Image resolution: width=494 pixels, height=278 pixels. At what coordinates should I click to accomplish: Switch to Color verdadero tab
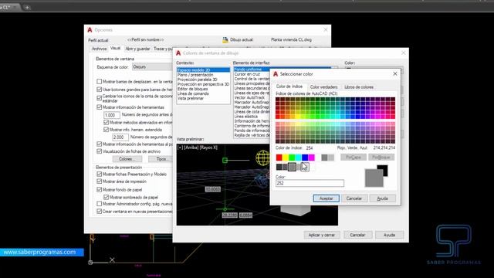323,87
